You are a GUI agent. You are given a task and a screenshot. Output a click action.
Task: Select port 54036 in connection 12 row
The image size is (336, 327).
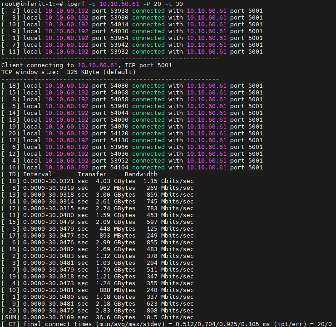(119, 154)
